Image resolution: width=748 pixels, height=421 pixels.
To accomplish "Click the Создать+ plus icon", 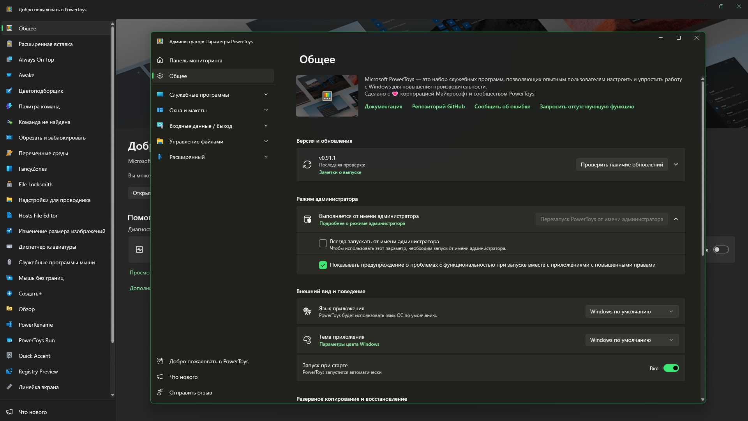I will click(9, 294).
